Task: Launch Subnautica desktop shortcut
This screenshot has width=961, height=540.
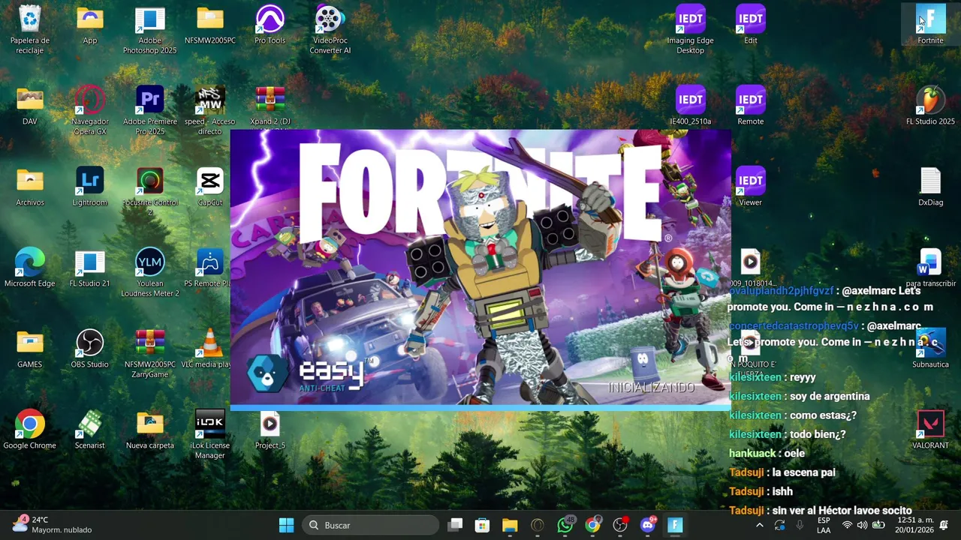Action: click(931, 349)
